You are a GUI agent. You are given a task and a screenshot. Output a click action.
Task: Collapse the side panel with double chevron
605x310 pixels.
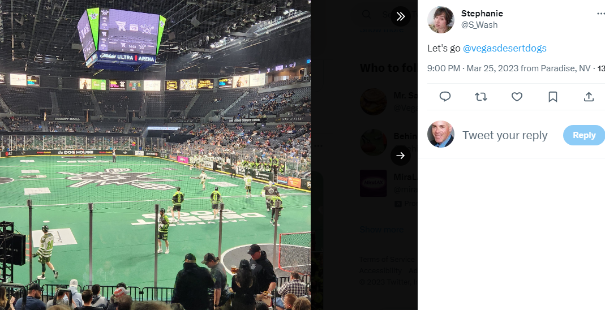[401, 16]
